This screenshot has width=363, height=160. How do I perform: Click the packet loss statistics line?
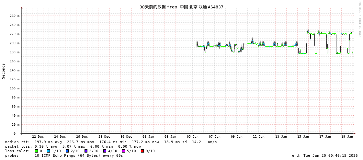73,146
